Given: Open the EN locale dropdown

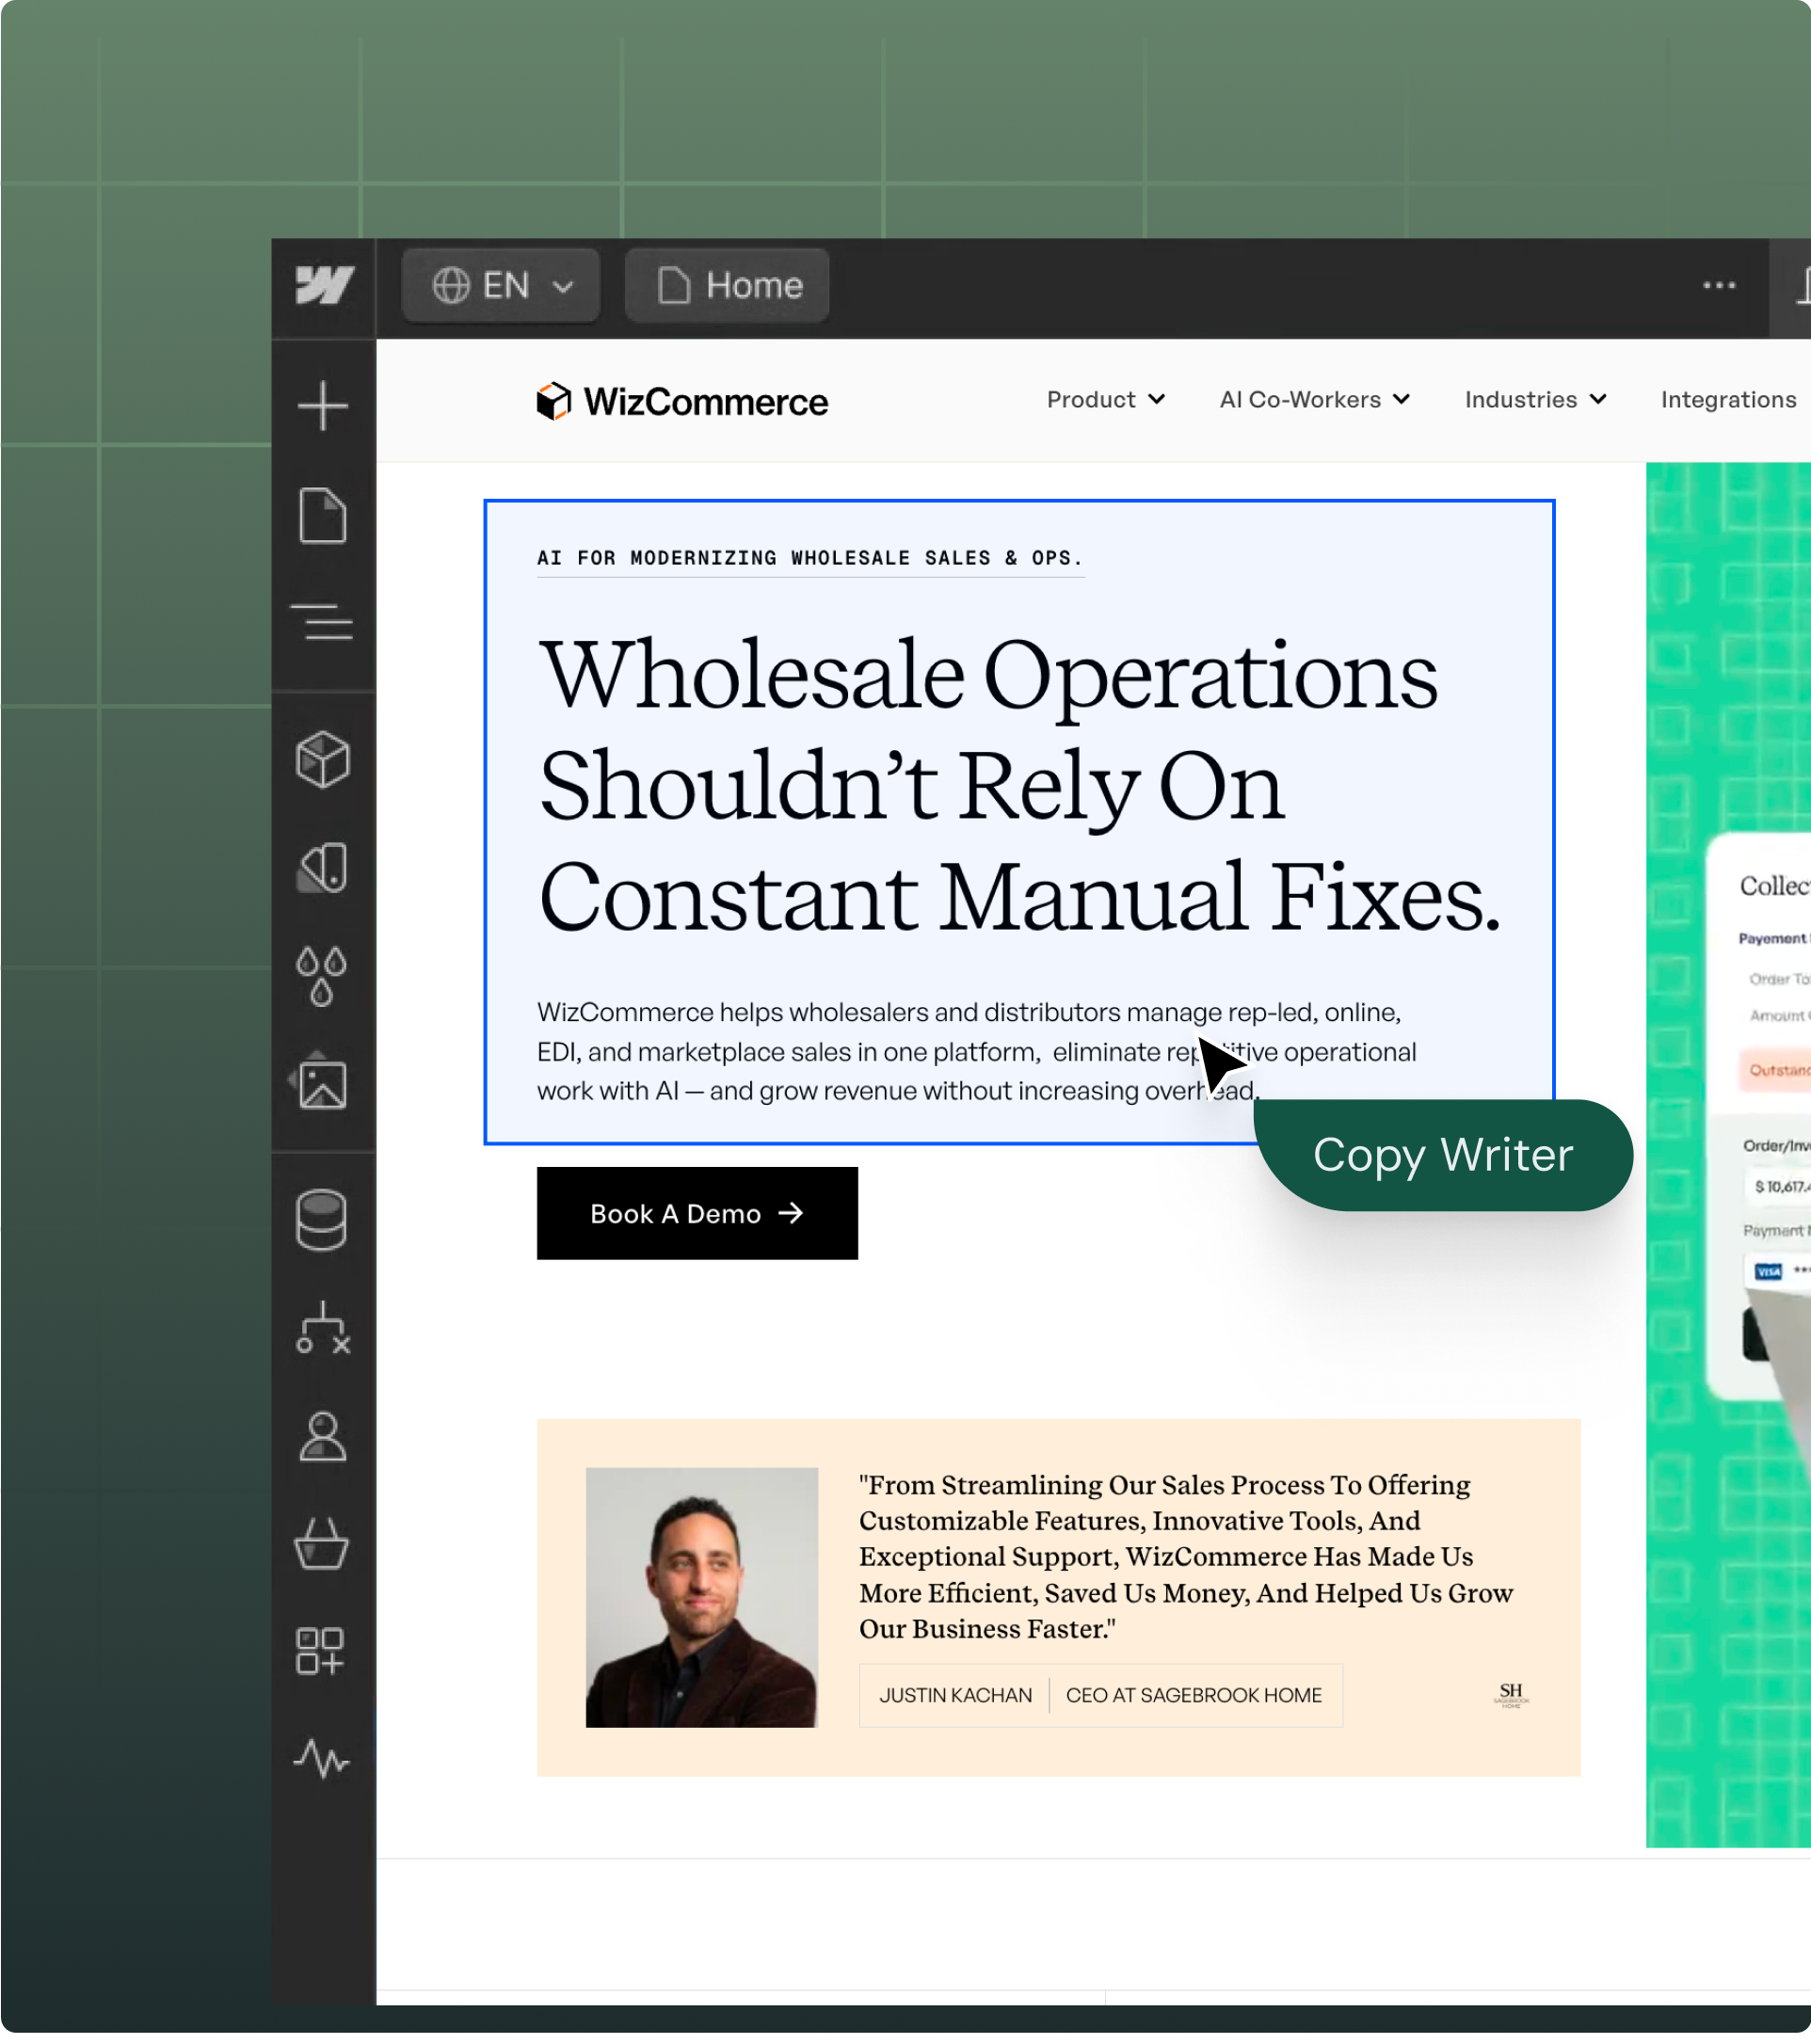Looking at the screenshot, I should point(501,286).
